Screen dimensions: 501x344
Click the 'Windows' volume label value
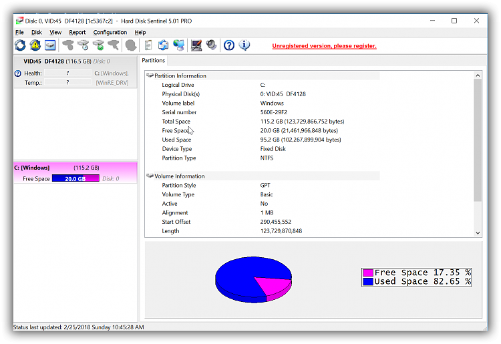coord(272,103)
